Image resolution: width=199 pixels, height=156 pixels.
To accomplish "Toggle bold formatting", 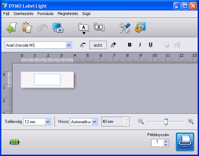I will coord(130,45).
